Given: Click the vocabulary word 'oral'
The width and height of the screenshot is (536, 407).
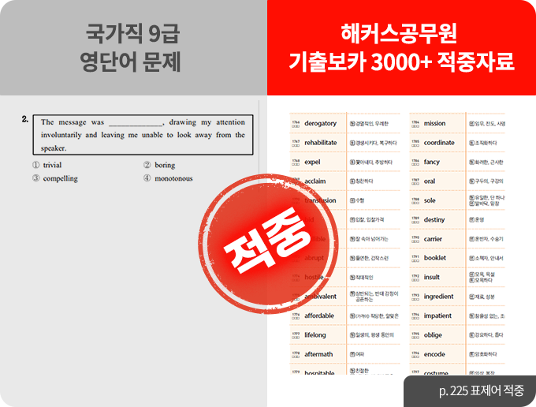Looking at the screenshot, I should click(430, 181).
